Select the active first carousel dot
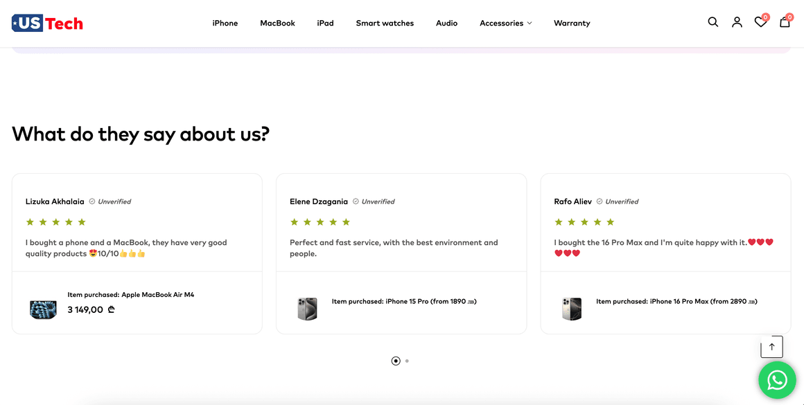The height and width of the screenshot is (405, 804). tap(395, 361)
